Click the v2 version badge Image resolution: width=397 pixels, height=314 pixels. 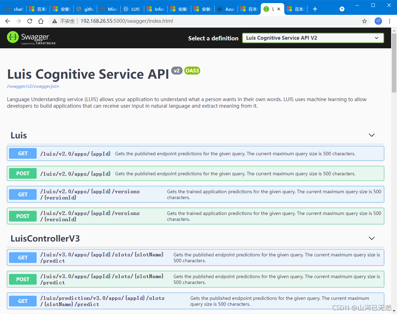tap(177, 70)
